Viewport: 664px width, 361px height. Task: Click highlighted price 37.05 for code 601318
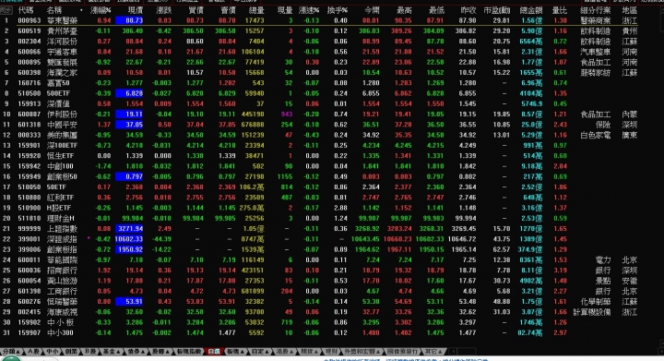(x=129, y=125)
